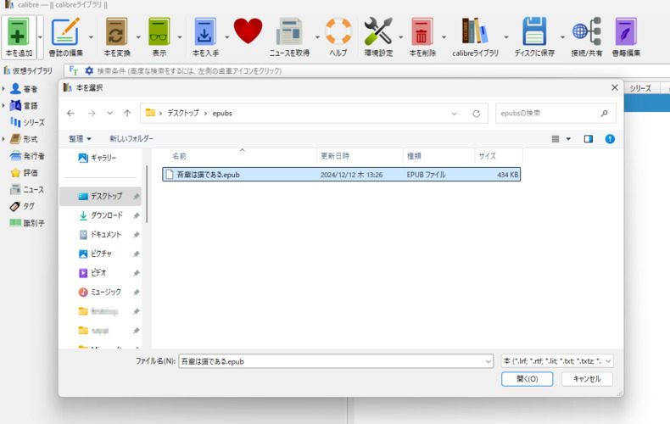This screenshot has height=424, width=670.
Task: Select シリーズ in the tag browser
Action: pos(27,122)
